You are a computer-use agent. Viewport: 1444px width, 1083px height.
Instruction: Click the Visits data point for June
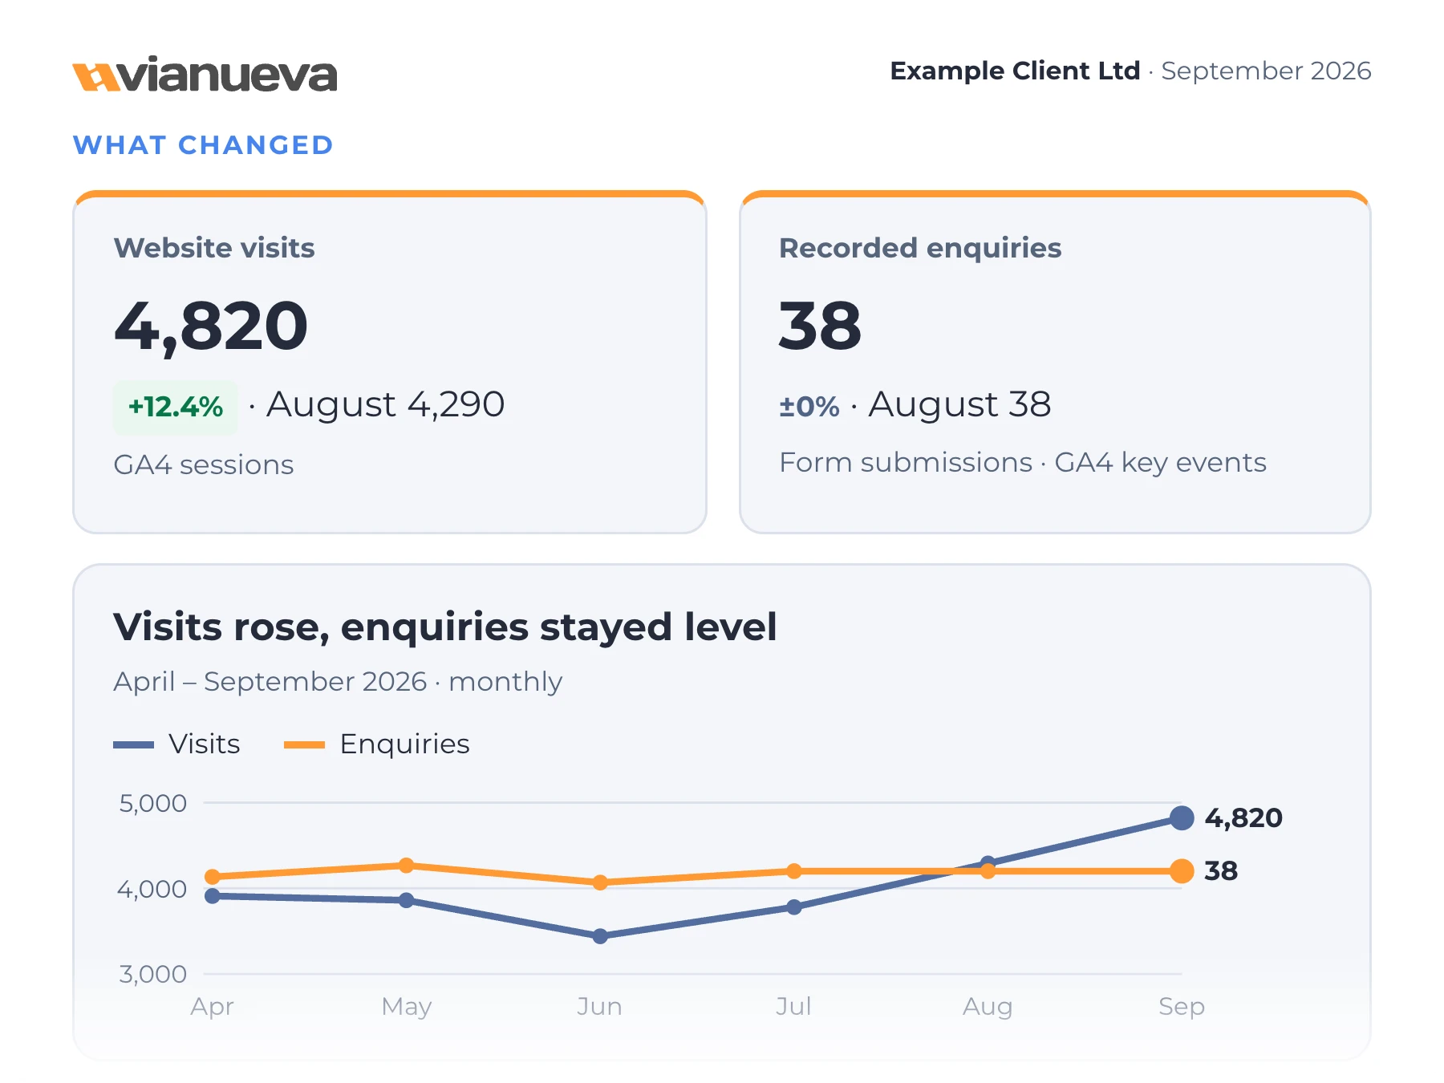click(x=600, y=936)
